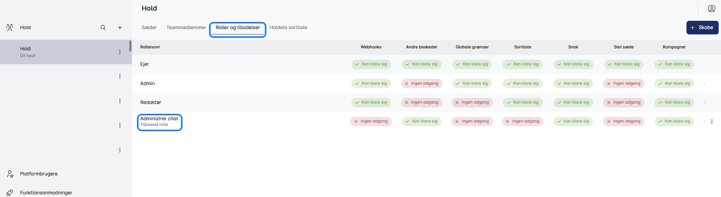The width and height of the screenshot is (721, 197).
Task: Click the search icon in Hold sidebar
Action: [x=103, y=28]
